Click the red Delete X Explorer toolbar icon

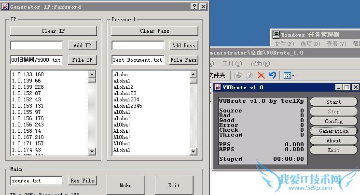(x=261, y=75)
